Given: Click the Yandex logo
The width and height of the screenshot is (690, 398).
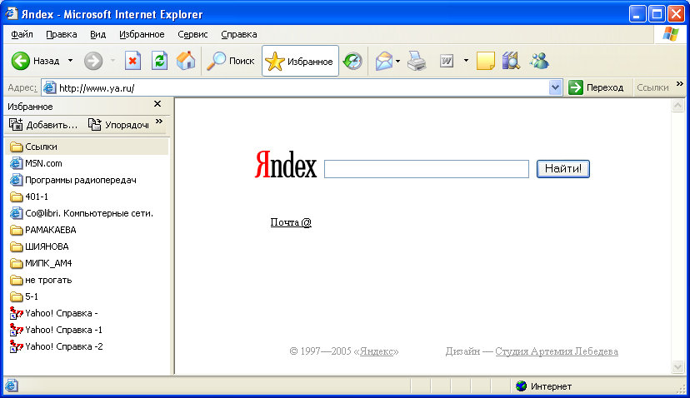Looking at the screenshot, I should click(x=286, y=166).
